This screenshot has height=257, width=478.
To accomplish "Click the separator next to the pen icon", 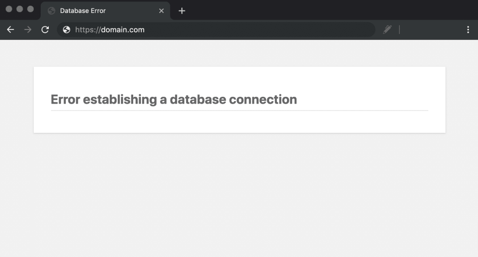I will [399, 30].
